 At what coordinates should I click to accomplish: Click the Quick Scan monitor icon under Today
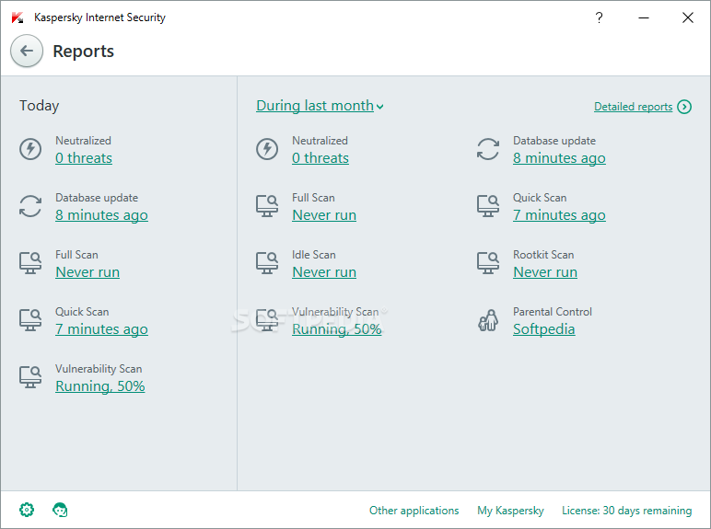point(30,320)
